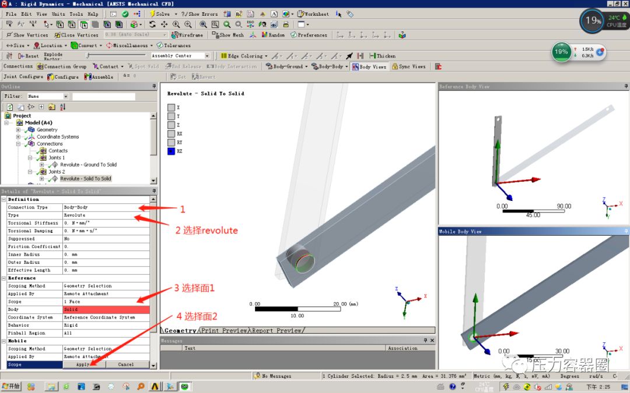Viewport: 630px width, 393px height.
Task: Activate the Solve icon
Action: coord(156,13)
